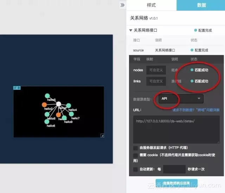
Task: Select the hello2 orange node
Action: pos(44,105)
